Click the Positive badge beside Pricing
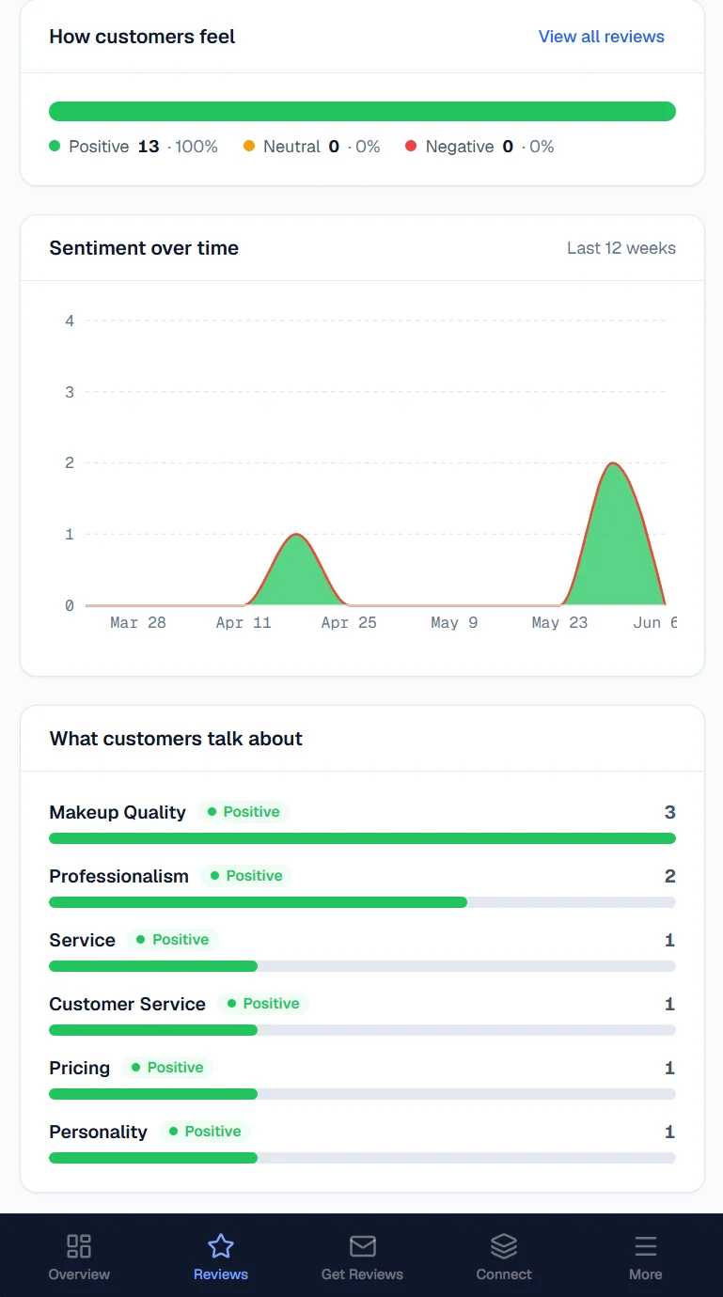The image size is (723, 1297). tap(167, 1068)
